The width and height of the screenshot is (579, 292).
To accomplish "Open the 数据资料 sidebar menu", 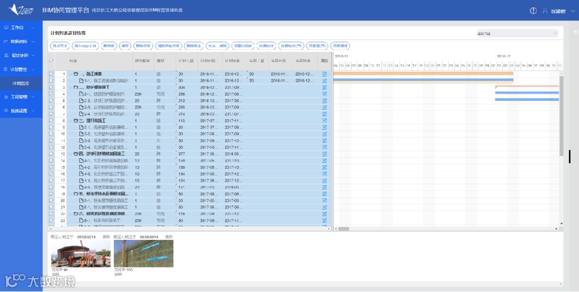I will click(x=21, y=42).
